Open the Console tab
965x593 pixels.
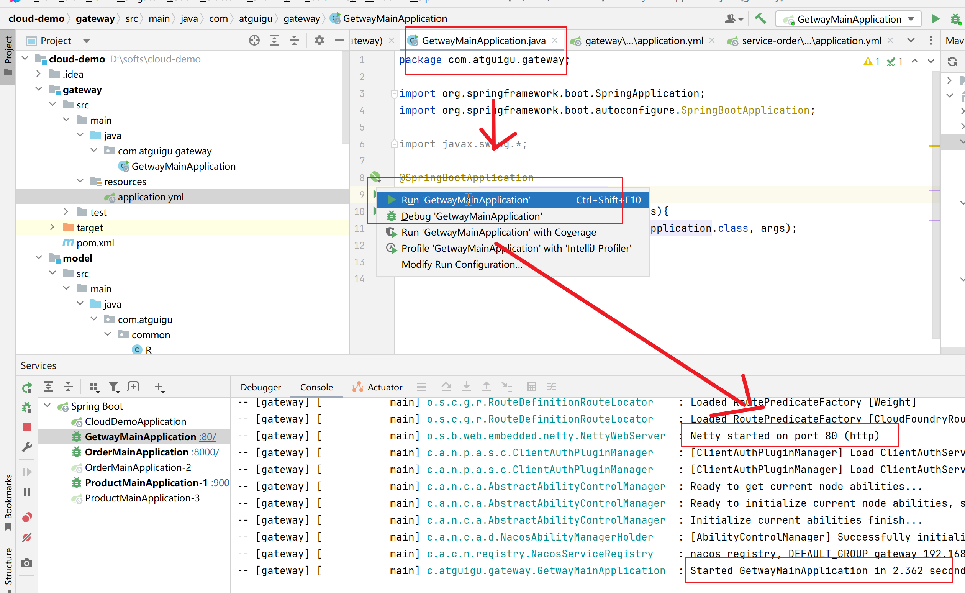click(316, 387)
